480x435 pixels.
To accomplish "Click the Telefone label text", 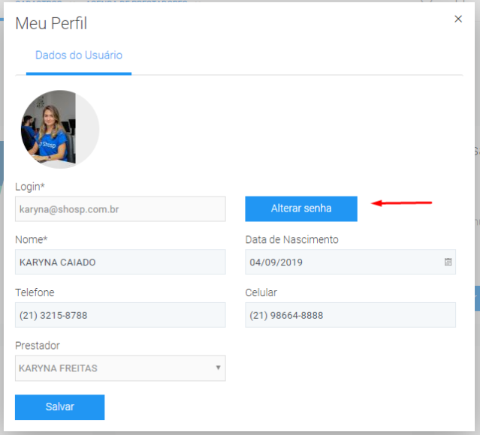I will [x=35, y=292].
